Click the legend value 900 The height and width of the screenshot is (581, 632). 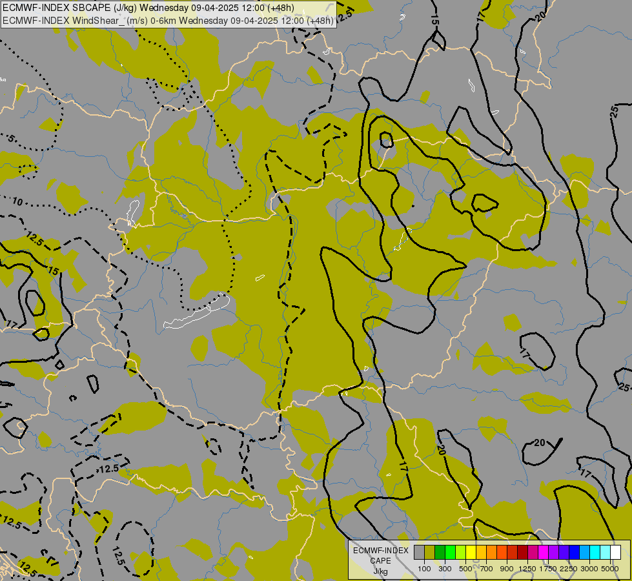(x=507, y=569)
